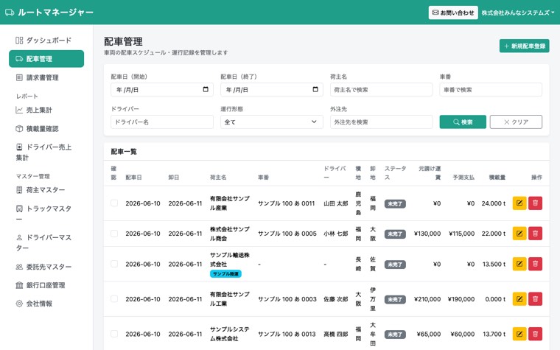
Task: Click the 車番で検索 input field
Action: pyautogui.click(x=491, y=90)
